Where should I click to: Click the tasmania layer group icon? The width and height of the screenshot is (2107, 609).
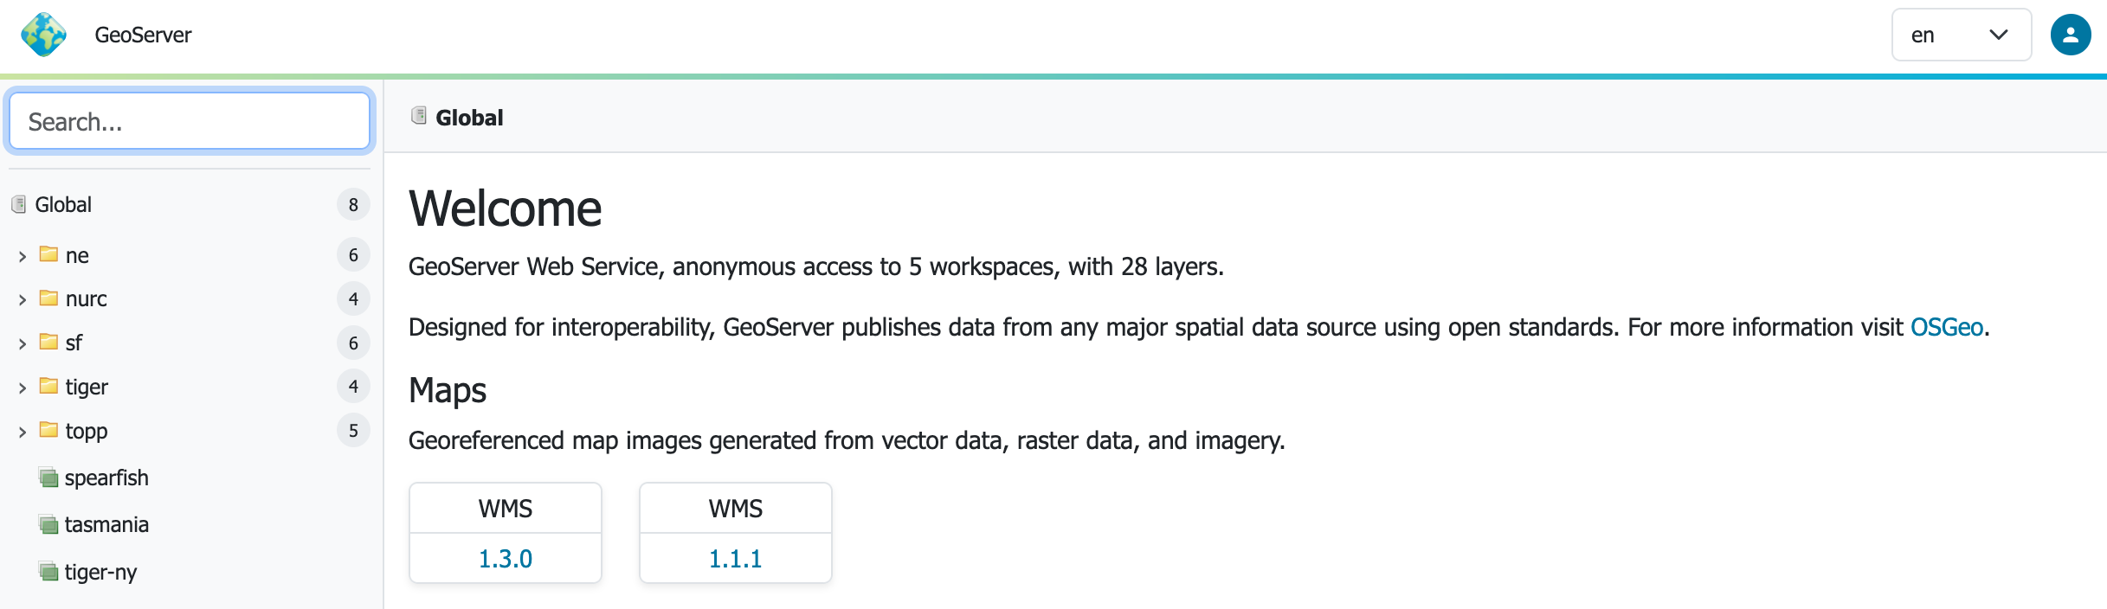(x=49, y=524)
